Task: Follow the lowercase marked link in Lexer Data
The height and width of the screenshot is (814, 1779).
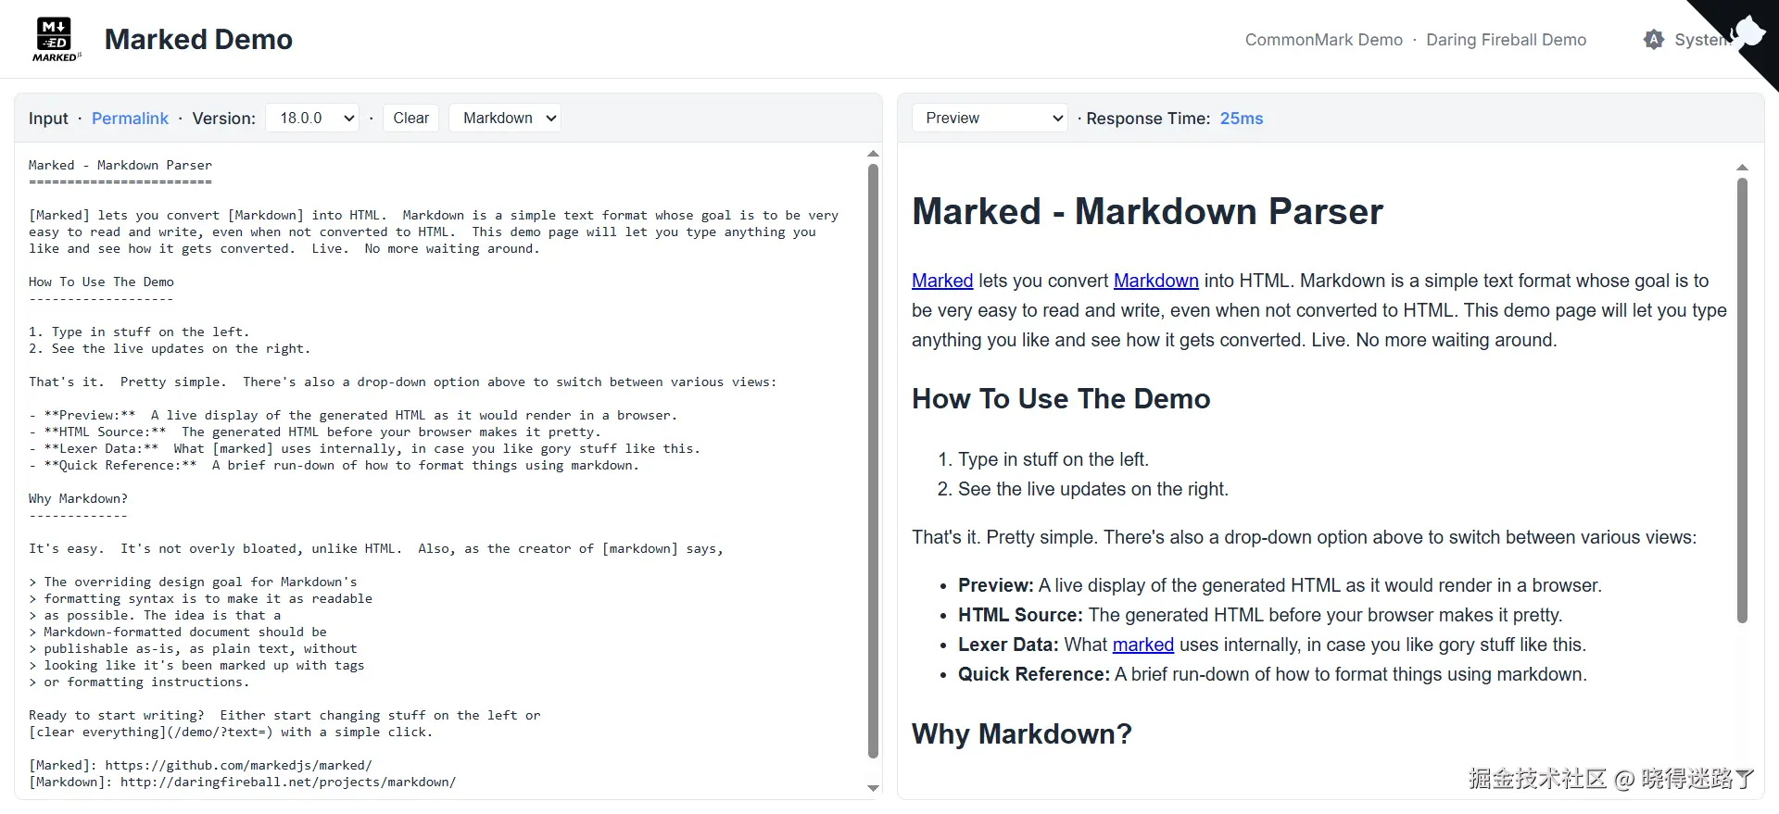Action: click(1142, 645)
